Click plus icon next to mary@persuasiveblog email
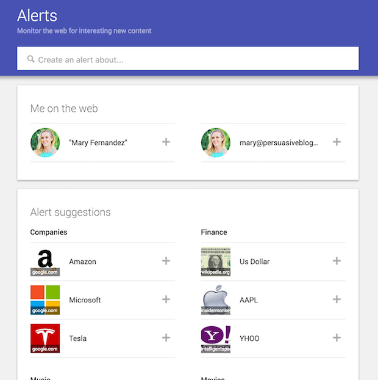 point(337,142)
